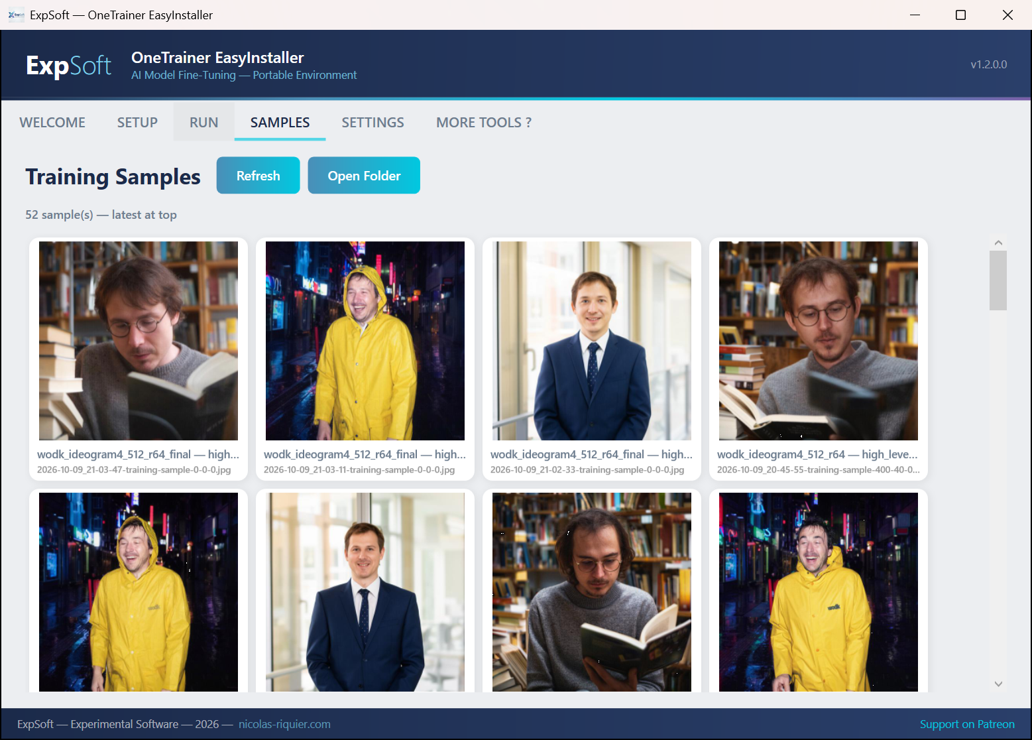Click the Refresh button
The width and height of the screenshot is (1032, 740).
click(258, 176)
